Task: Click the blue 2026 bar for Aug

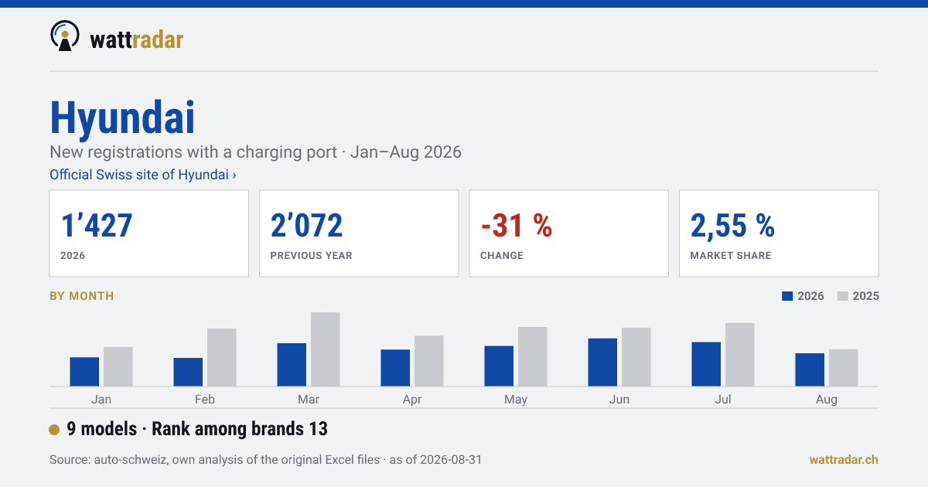Action: (810, 370)
